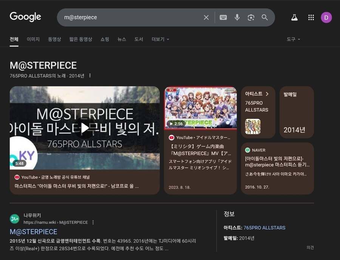The image size is (340, 260).
Task: Click the YouTube icon beside 금영 노래방
Action: [x=17, y=177]
